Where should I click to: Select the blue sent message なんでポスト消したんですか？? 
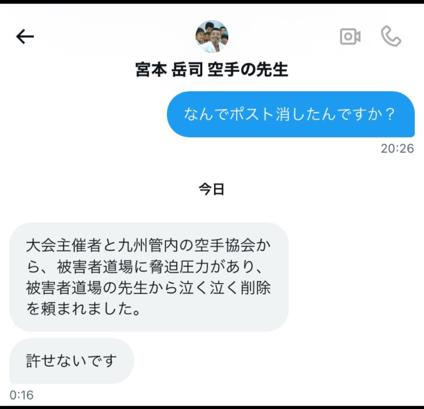(291, 114)
